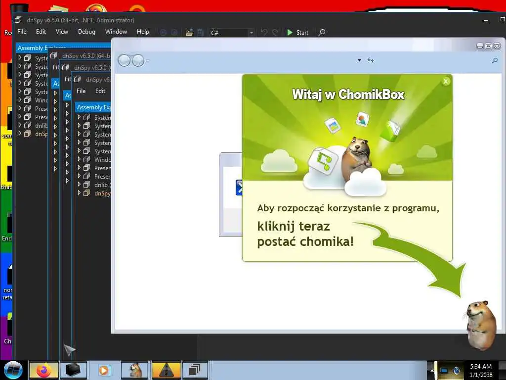Open File menu in front nested dnSpy window
This screenshot has height=380, width=506.
(81, 91)
